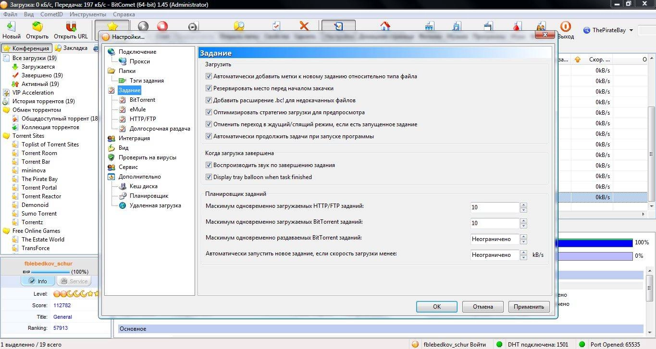Click the Новый toolbar icon

(11, 27)
